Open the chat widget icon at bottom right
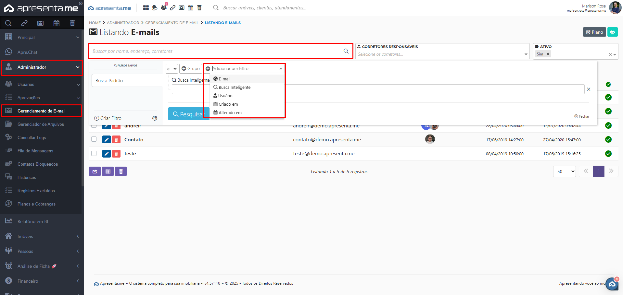Screen dimensions: 623x295 pyautogui.click(x=612, y=284)
